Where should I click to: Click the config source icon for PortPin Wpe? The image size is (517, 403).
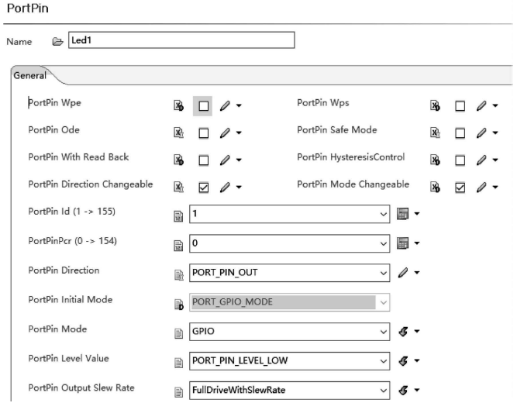178,106
